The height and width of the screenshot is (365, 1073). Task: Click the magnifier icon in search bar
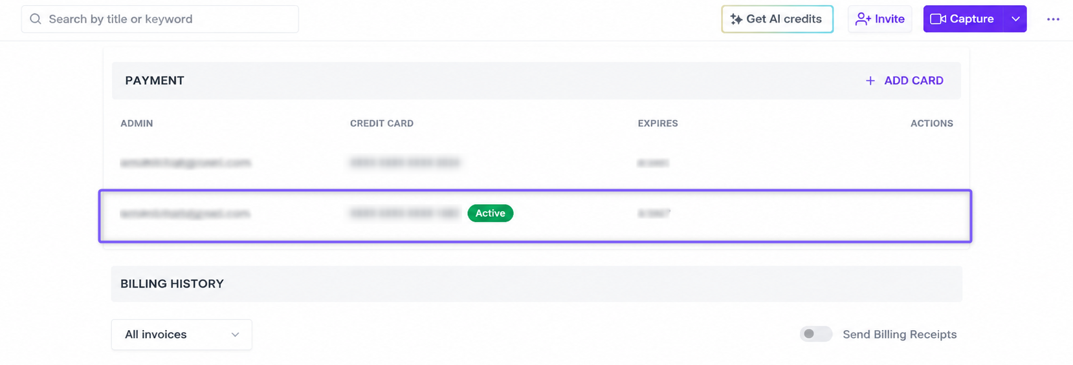pyautogui.click(x=36, y=19)
